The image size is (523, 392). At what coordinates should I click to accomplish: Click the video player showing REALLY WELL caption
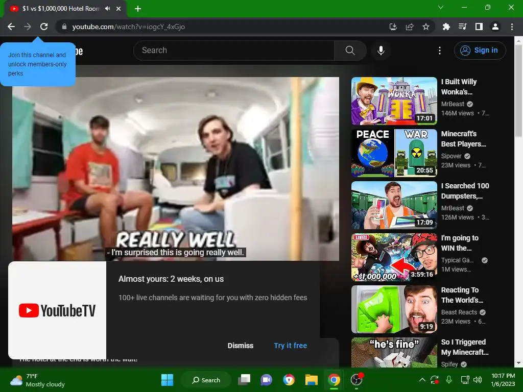click(176, 168)
